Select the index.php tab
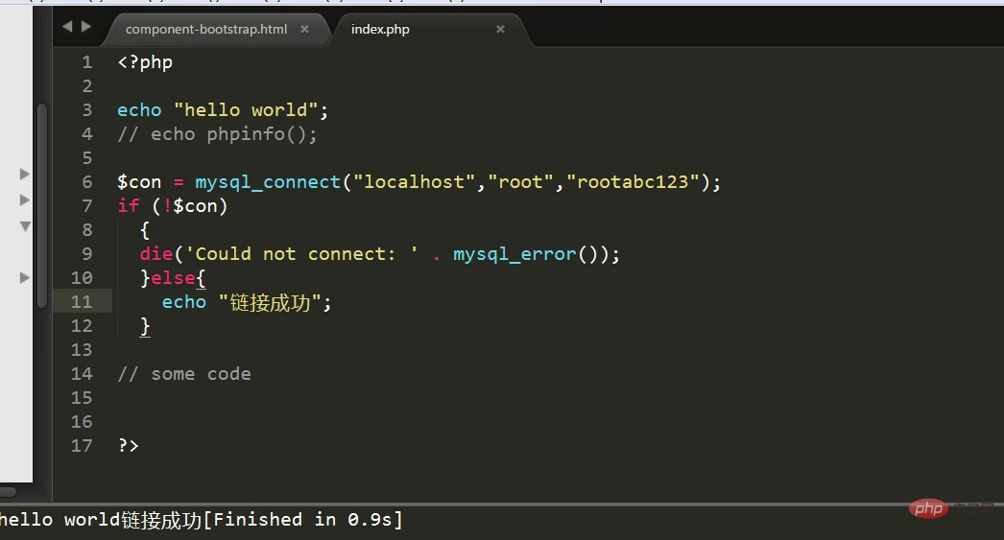1004x540 pixels. coord(380,30)
